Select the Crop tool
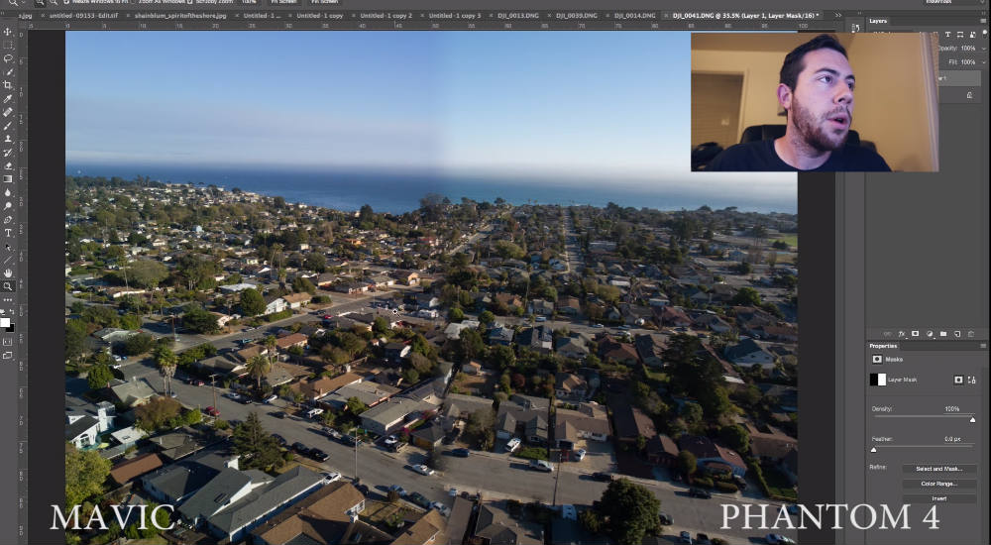The image size is (991, 545). [8, 84]
